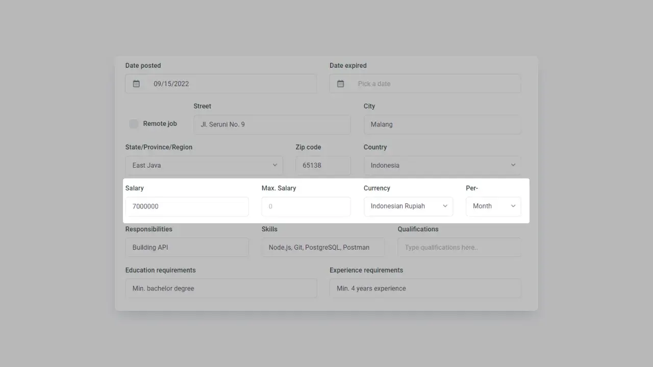This screenshot has width=653, height=367.
Task: Open the State/Province/Region dropdown
Action: coord(204,165)
